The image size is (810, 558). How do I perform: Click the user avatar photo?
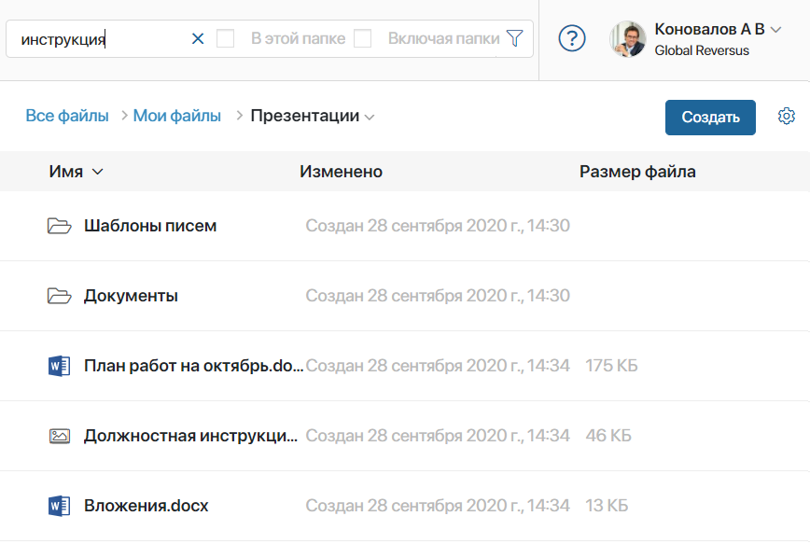(x=628, y=39)
